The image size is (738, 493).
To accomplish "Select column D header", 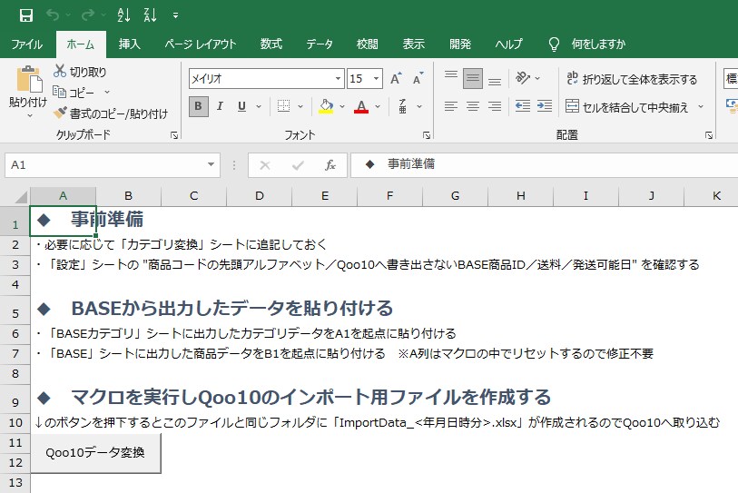I will click(x=260, y=196).
